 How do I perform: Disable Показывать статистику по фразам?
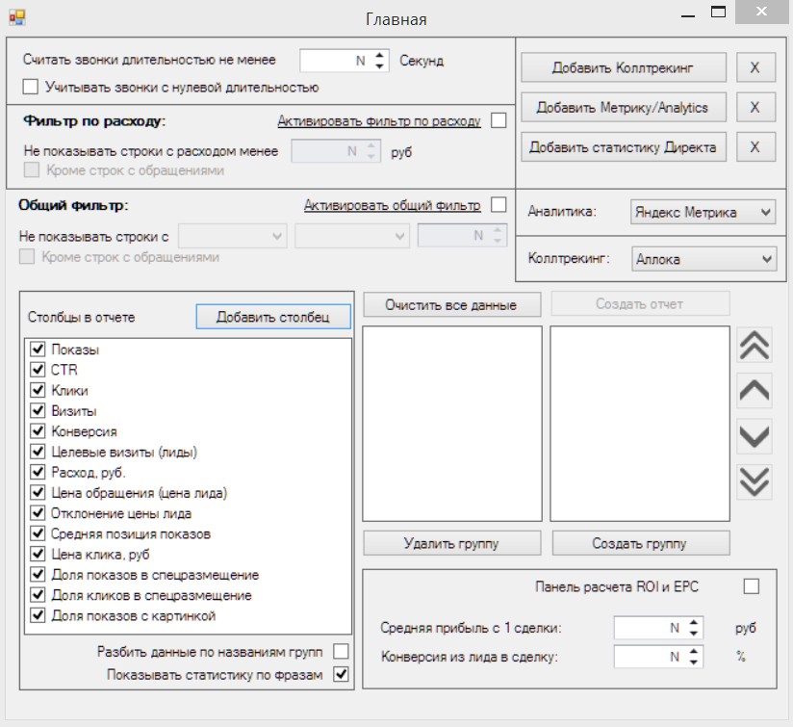coord(341,674)
